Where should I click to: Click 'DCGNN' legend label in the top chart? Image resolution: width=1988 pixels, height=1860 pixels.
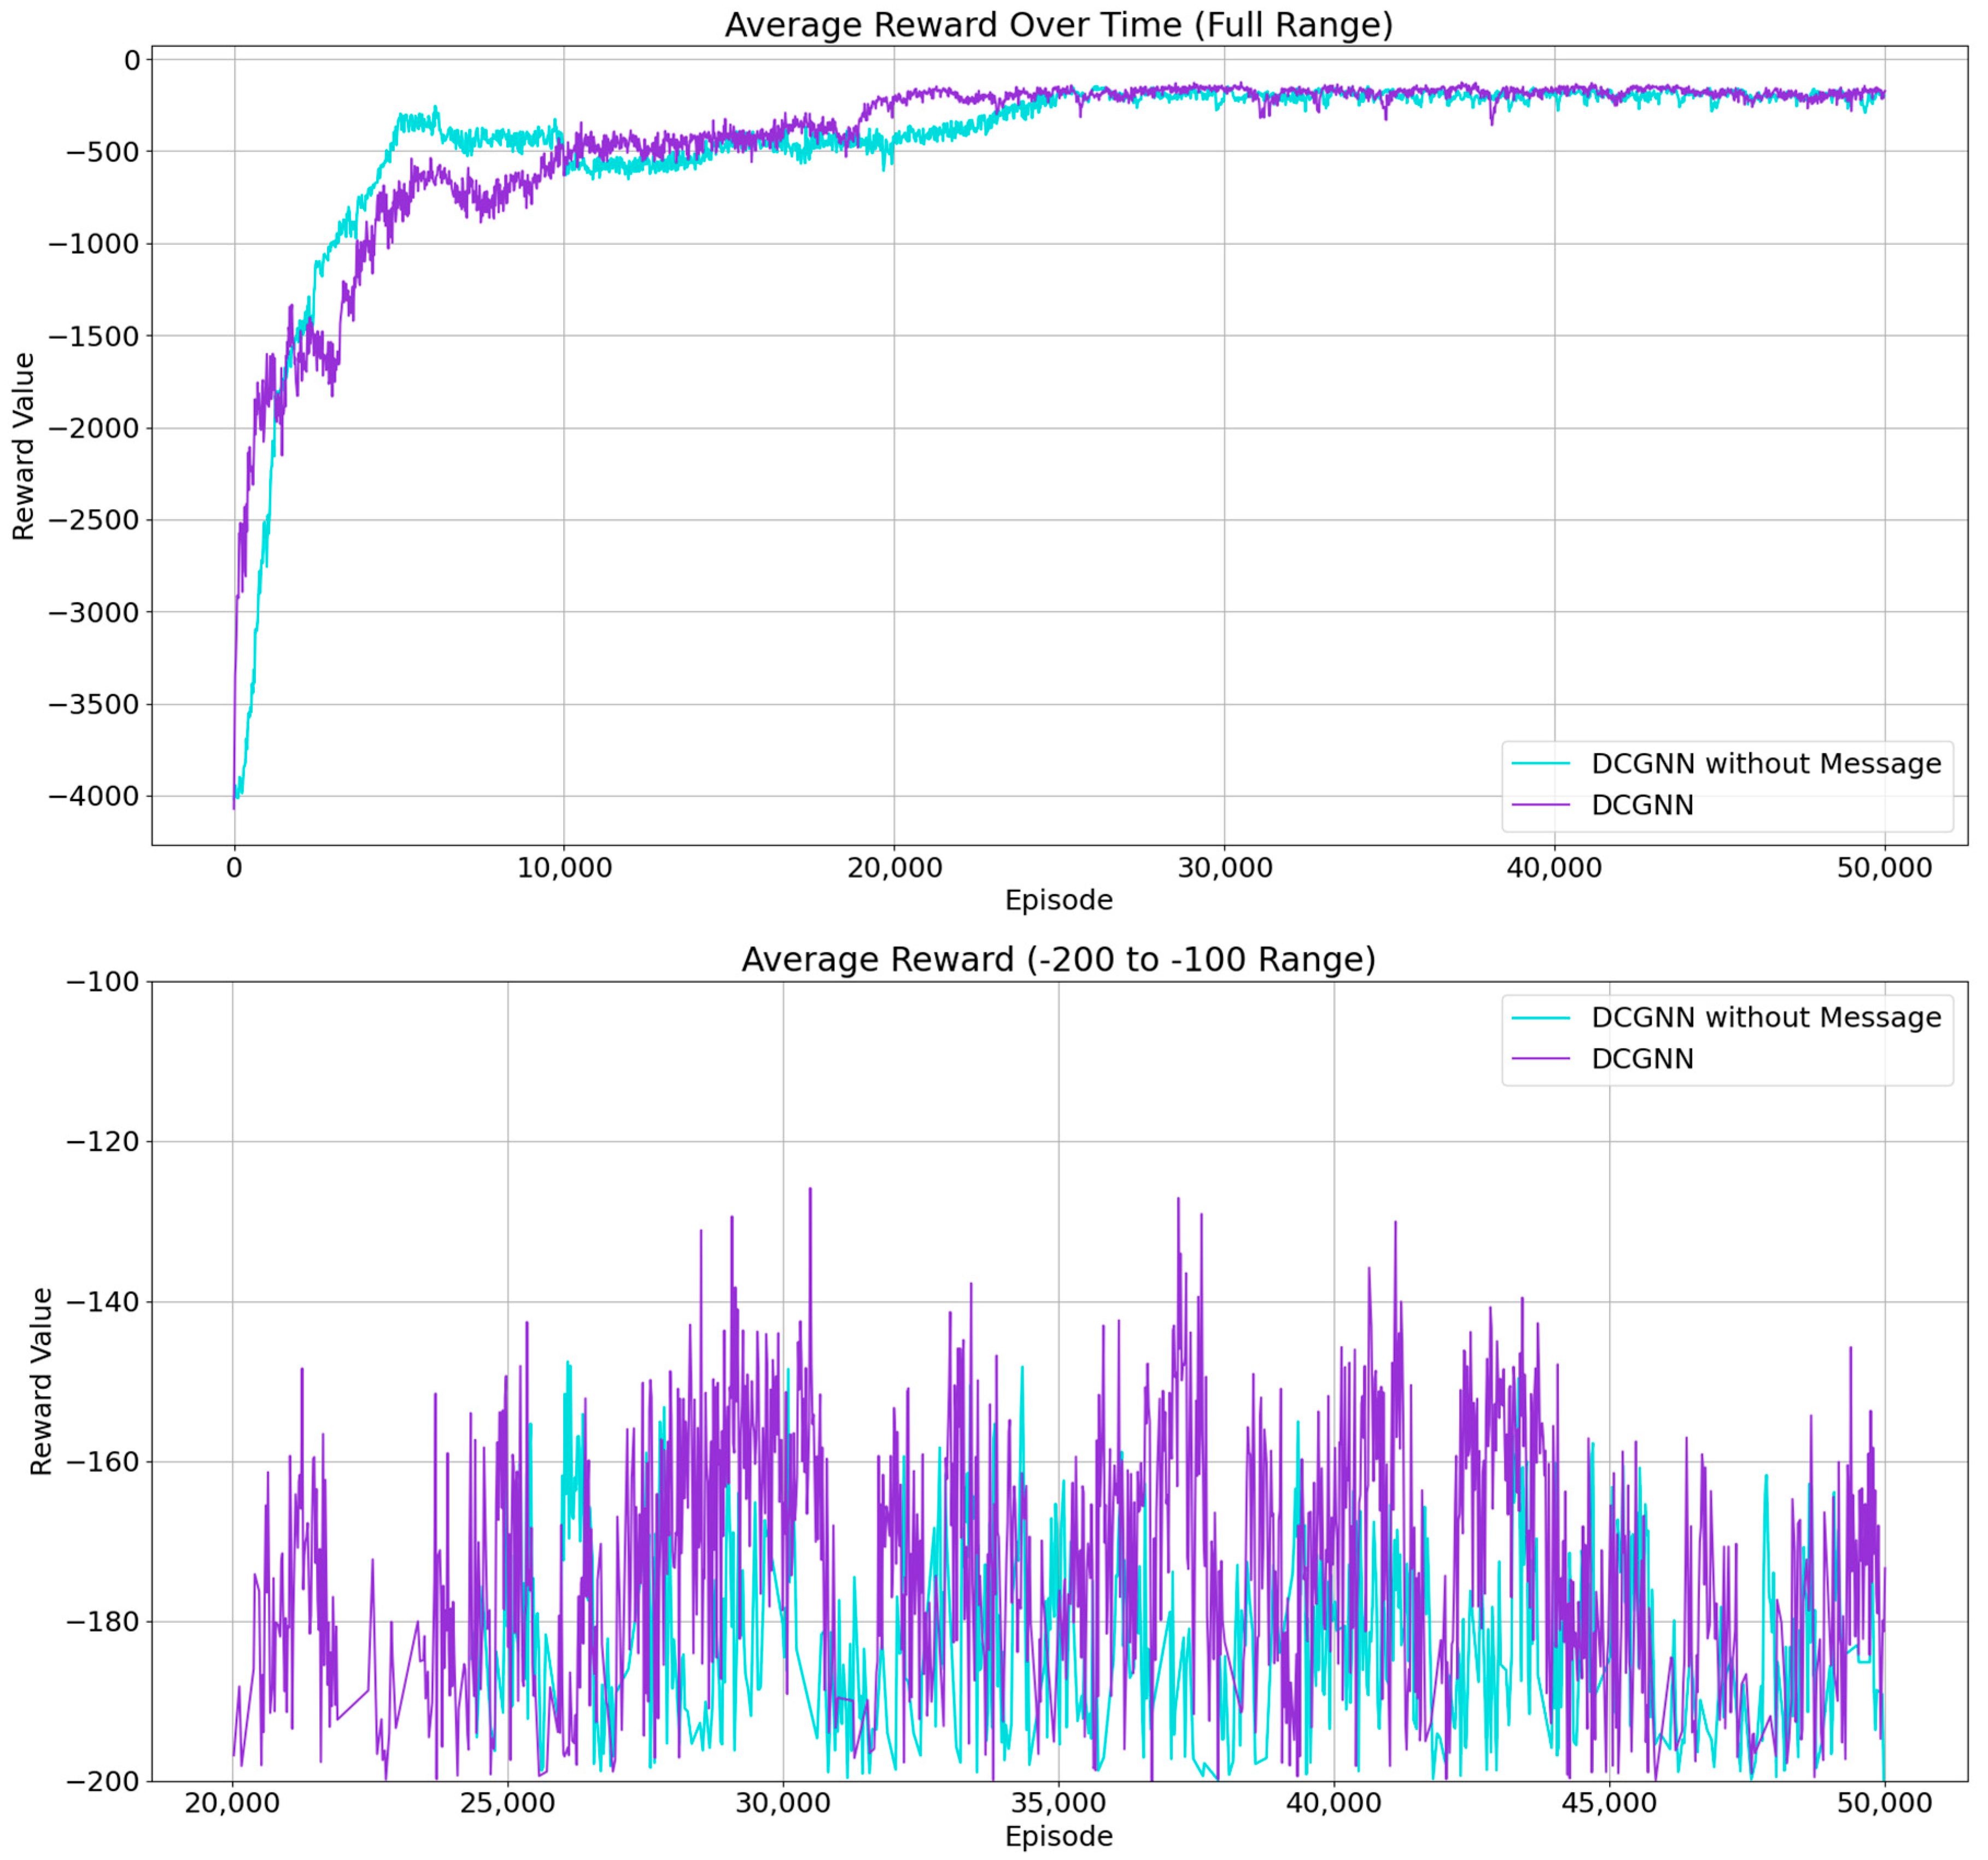1642,805
